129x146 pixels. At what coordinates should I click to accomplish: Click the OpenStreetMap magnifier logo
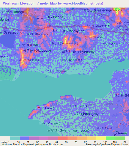tap(121, 133)
